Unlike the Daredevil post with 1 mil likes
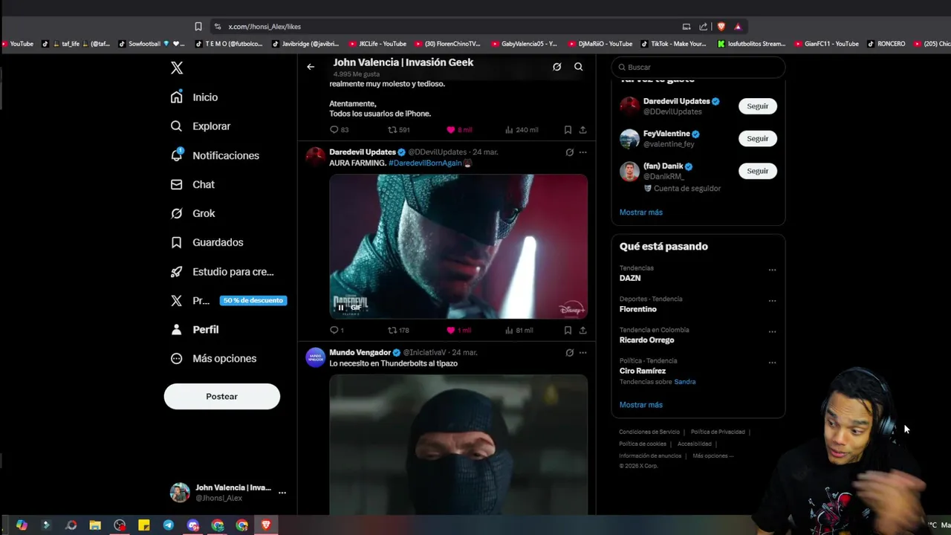951x535 pixels. (458, 330)
